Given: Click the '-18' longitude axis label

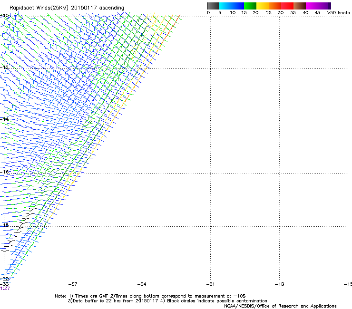Looking at the screenshot, I should coord(279,284).
